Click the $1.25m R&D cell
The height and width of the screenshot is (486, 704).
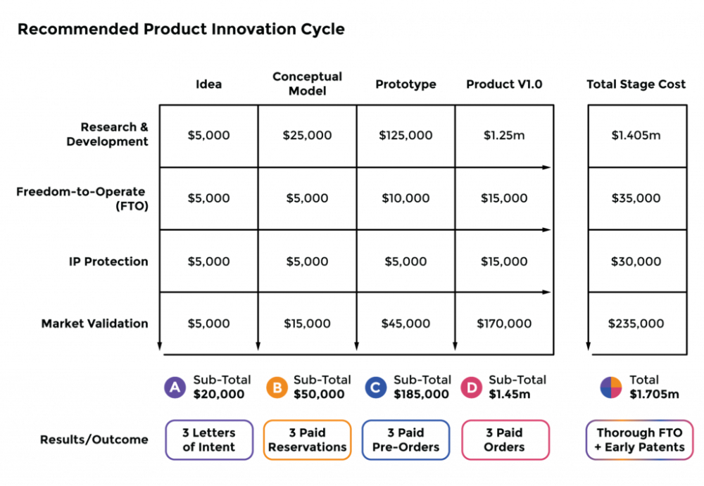[504, 135]
